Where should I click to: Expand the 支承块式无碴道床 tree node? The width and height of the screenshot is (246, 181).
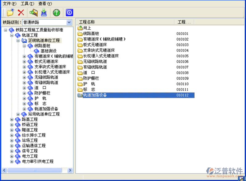pos(24,67)
